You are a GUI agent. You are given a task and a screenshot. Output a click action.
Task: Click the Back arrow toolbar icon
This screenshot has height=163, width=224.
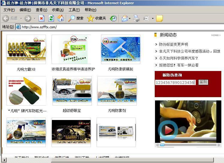coord(6,18)
